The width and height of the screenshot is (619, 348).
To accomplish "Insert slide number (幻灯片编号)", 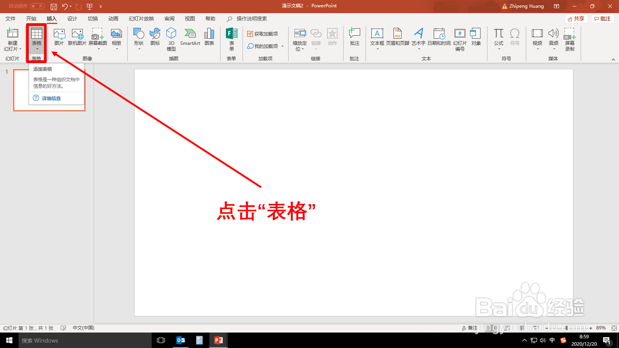I will tap(460, 39).
